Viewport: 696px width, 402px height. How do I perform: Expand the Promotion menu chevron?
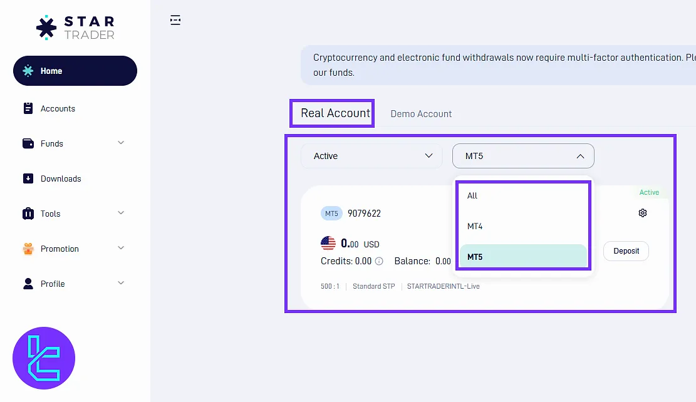(x=121, y=248)
